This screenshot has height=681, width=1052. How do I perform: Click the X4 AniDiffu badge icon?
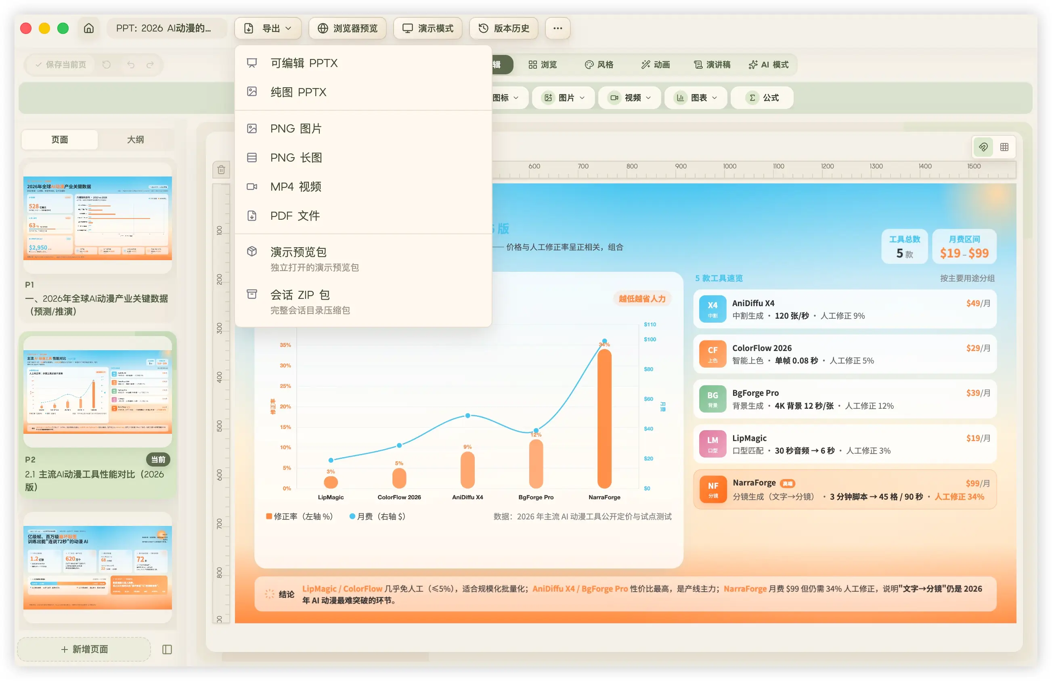[713, 309]
